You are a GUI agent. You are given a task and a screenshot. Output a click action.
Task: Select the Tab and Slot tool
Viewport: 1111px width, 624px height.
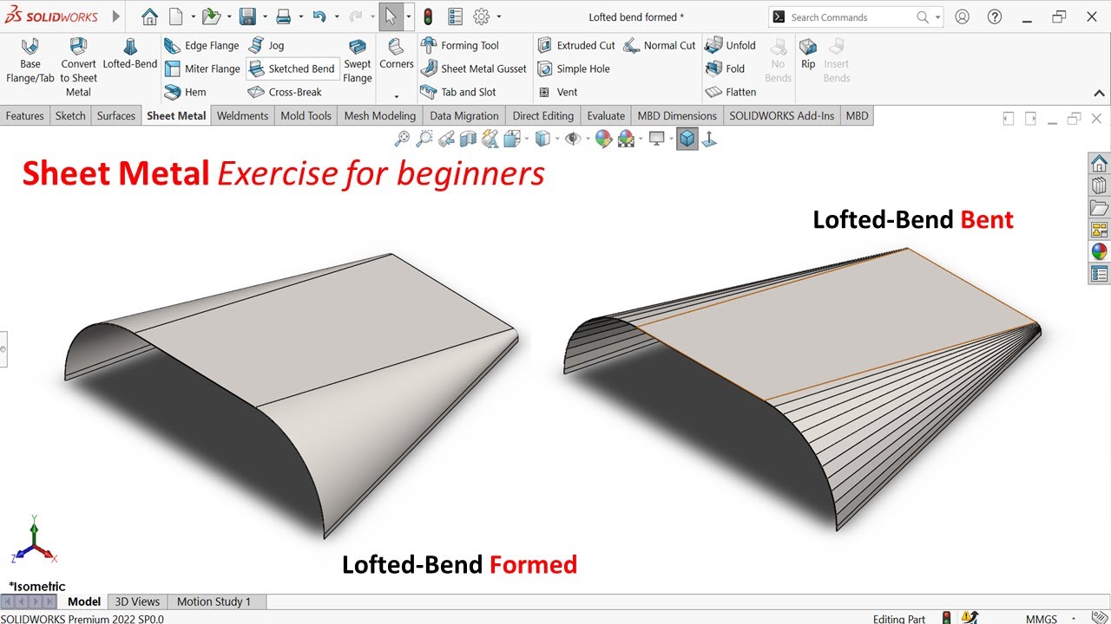pos(457,92)
